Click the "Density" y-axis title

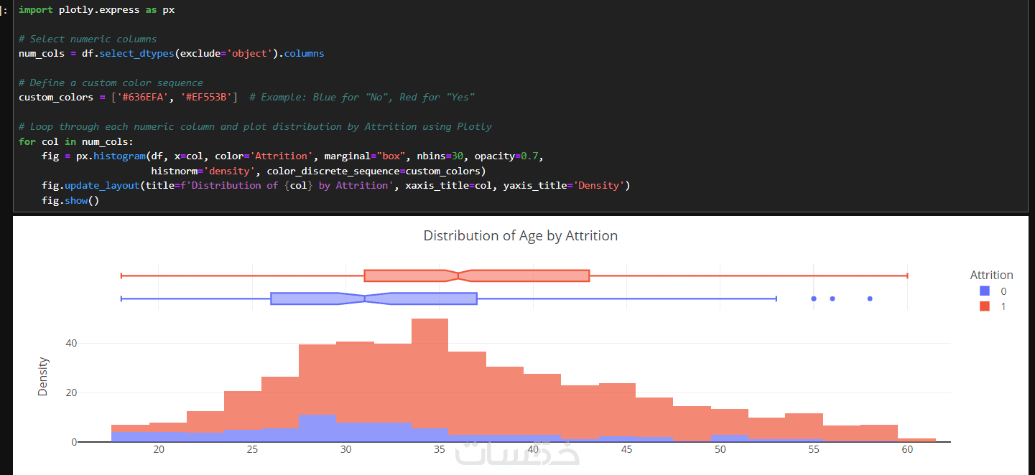tap(43, 377)
